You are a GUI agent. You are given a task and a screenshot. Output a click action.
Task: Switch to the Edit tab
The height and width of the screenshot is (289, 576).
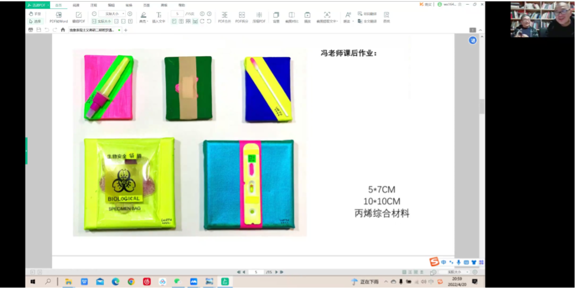[111, 5]
